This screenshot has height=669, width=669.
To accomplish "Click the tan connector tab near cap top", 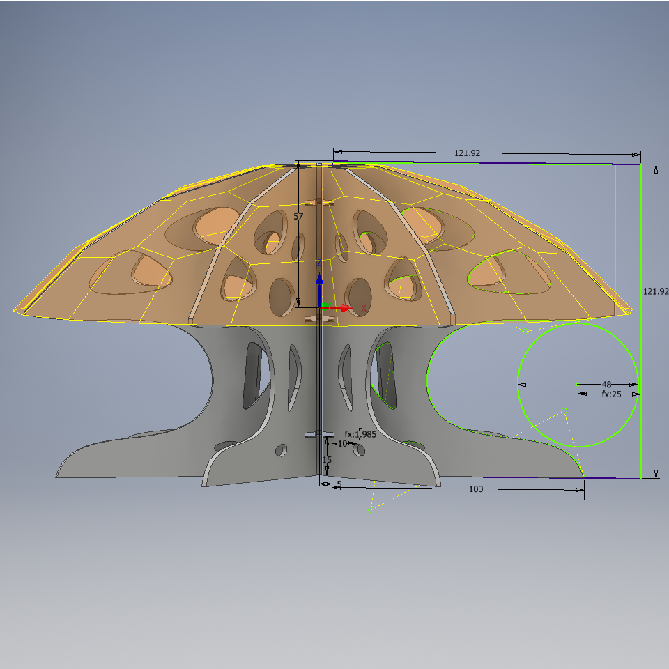I will [x=320, y=202].
